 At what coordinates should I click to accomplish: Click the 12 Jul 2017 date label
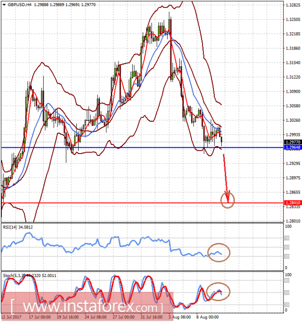coord(12,316)
